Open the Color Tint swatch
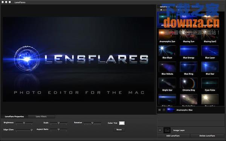 pyautogui.click(x=122, y=123)
